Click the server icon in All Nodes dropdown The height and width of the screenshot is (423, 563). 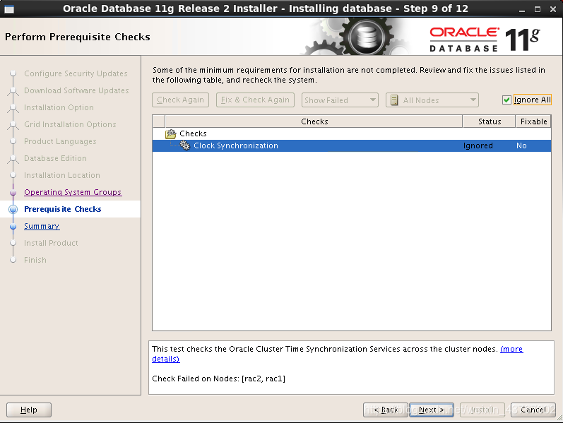(x=394, y=100)
